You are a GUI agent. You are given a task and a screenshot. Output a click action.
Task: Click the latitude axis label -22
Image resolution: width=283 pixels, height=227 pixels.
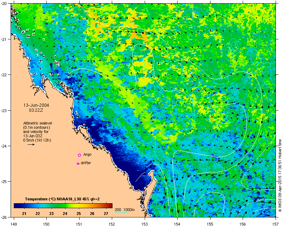[x=4, y=75]
